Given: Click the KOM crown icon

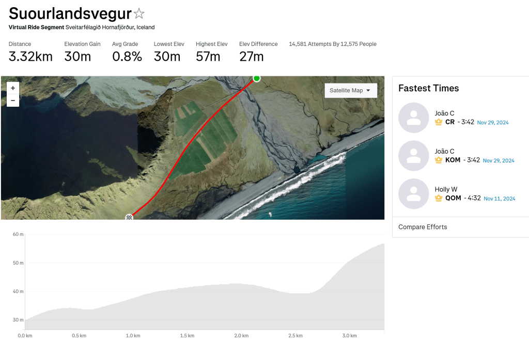Looking at the screenshot, I should (439, 160).
